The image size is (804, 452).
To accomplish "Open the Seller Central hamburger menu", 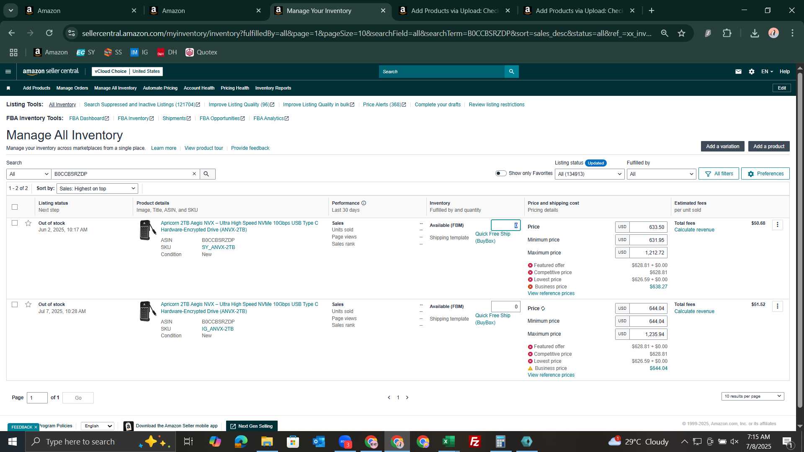I will (x=8, y=72).
